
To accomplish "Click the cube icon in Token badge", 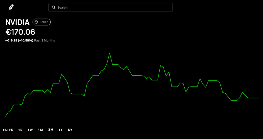I will coord(36,22).
